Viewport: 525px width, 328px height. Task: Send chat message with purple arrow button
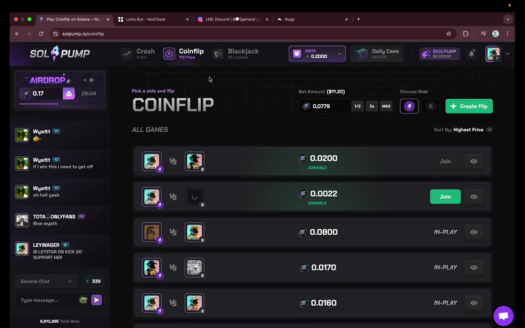pos(97,300)
